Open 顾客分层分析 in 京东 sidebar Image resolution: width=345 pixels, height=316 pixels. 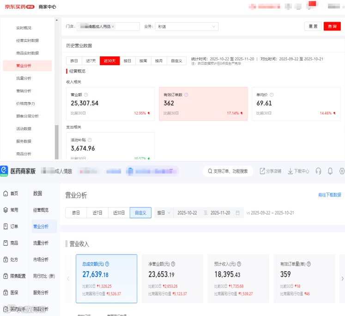point(27,116)
